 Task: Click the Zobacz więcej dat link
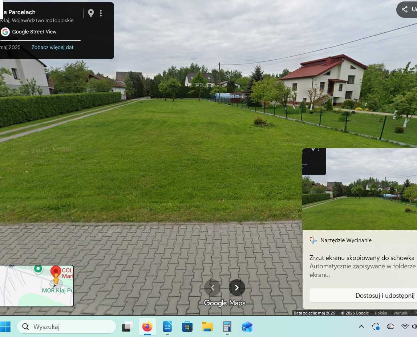click(52, 47)
